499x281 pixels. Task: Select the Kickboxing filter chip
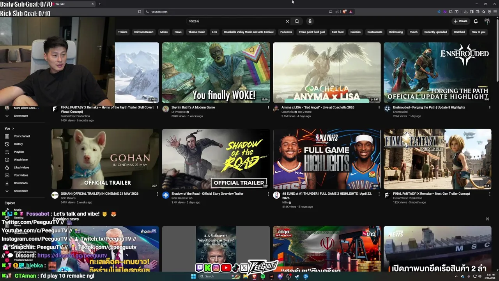396,32
